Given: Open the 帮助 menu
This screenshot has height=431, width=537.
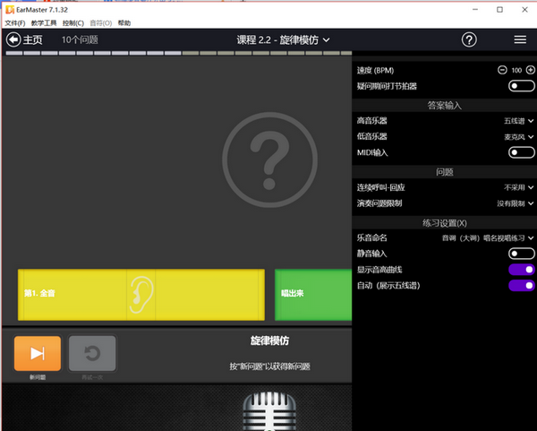Looking at the screenshot, I should 124,23.
